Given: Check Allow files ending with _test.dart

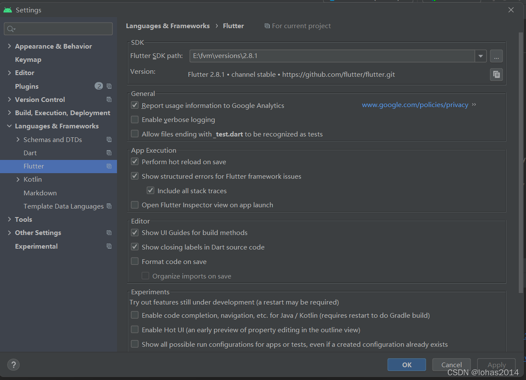Looking at the screenshot, I should click(134, 134).
